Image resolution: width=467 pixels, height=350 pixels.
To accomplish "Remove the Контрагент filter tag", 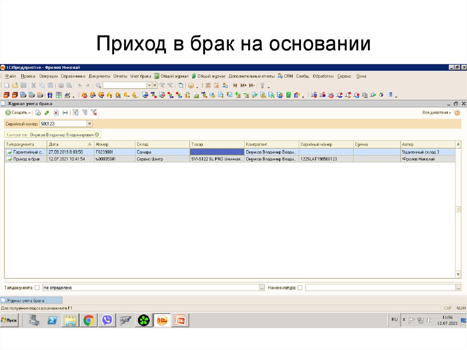I will (97, 135).
